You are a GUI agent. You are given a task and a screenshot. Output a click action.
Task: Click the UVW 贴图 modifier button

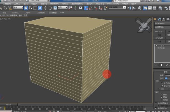tap(160, 38)
